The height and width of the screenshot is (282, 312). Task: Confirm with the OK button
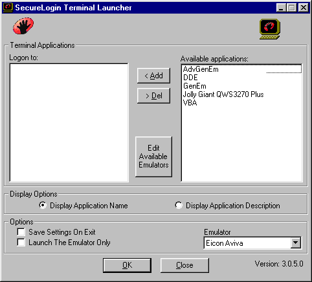(x=127, y=265)
